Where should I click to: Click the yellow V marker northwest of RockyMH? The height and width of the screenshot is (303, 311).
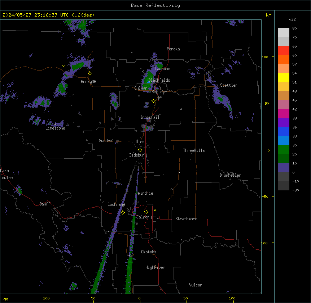63,66
